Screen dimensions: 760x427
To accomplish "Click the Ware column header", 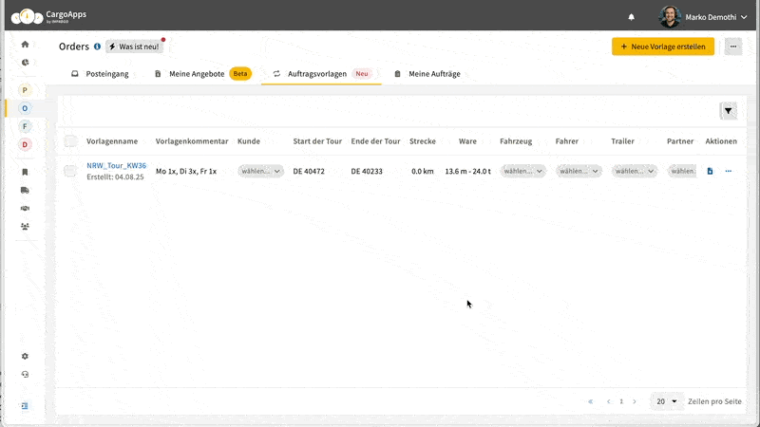I will pyautogui.click(x=467, y=141).
